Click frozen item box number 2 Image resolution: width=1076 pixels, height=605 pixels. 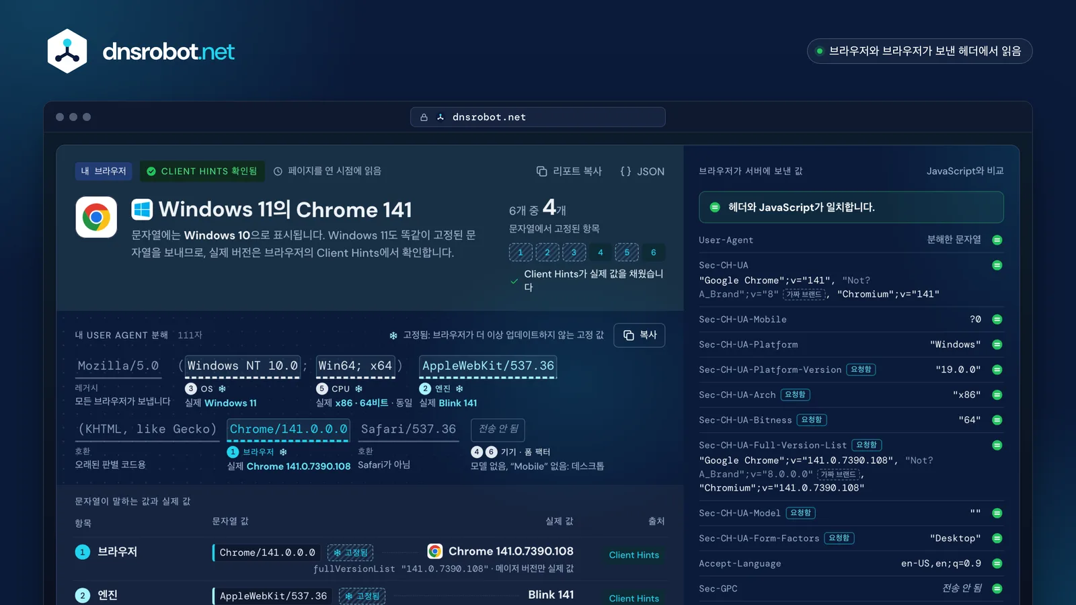pyautogui.click(x=547, y=252)
